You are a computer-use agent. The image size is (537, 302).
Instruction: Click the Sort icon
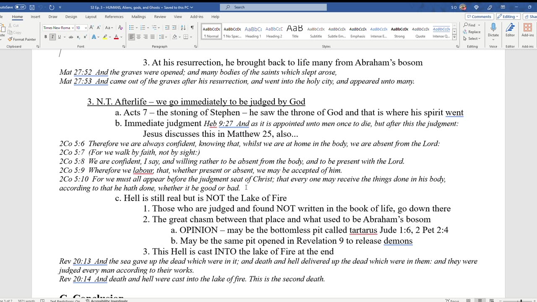click(x=183, y=28)
